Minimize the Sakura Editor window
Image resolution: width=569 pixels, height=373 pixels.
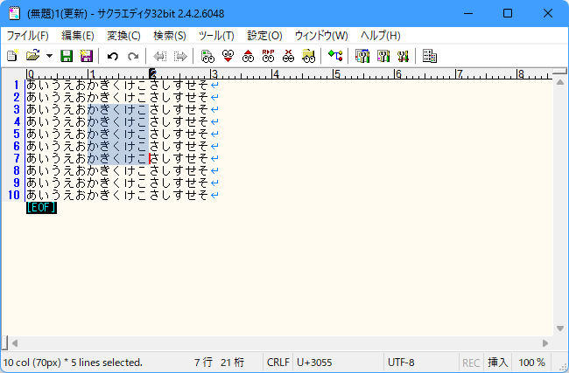coord(468,13)
